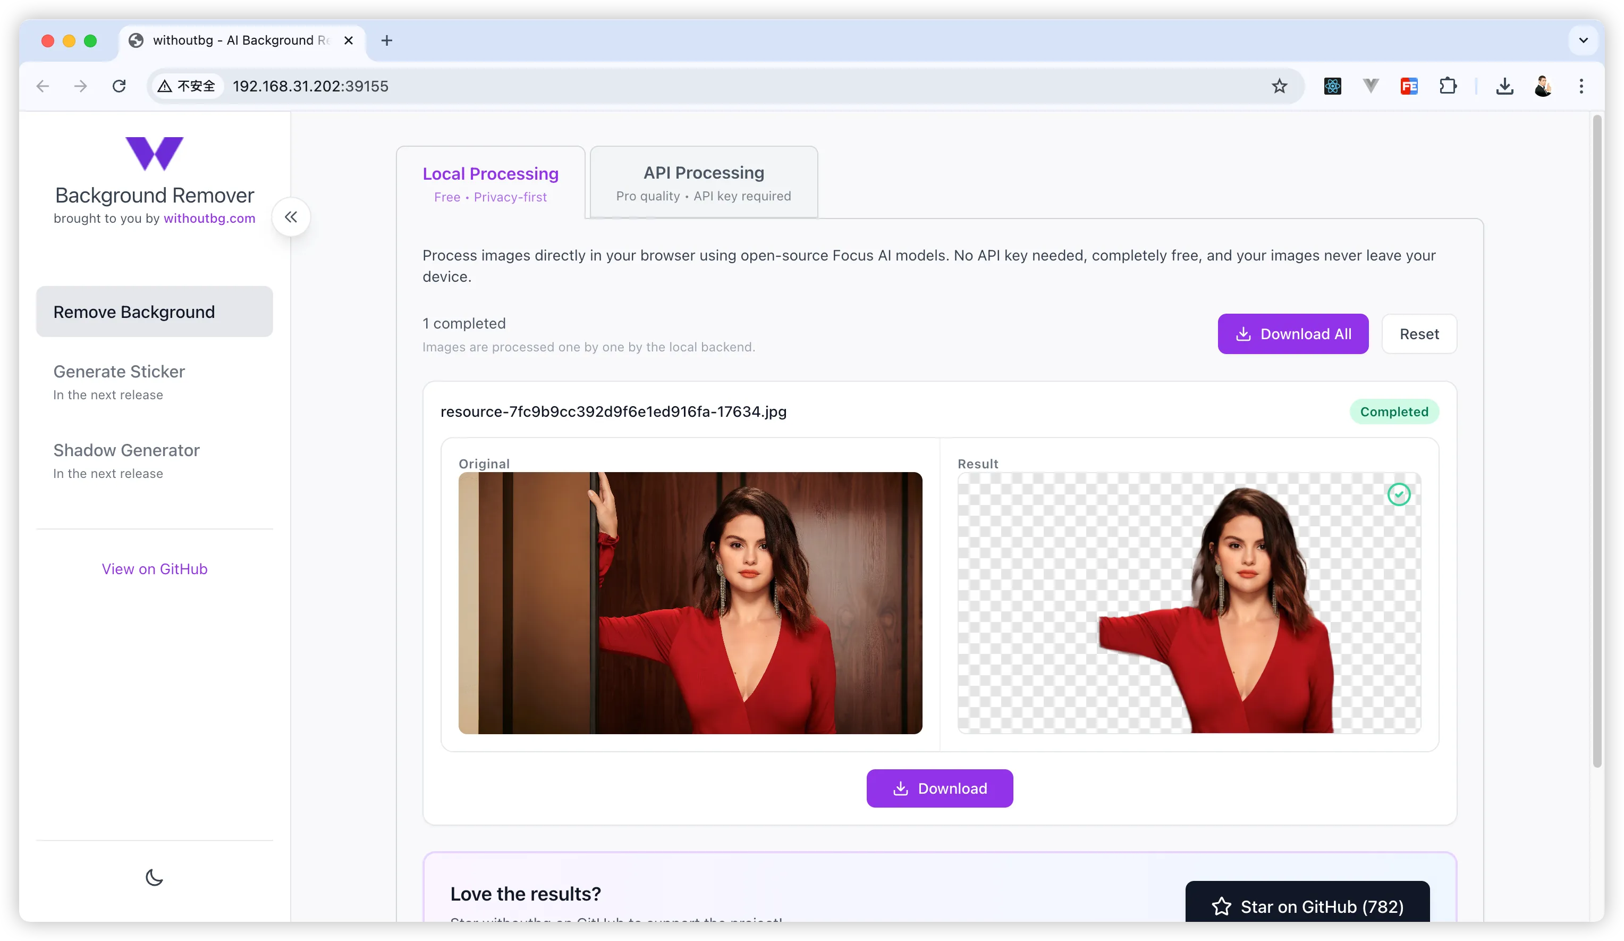Click the Completed status badge
This screenshot has width=1624, height=941.
[x=1394, y=412]
